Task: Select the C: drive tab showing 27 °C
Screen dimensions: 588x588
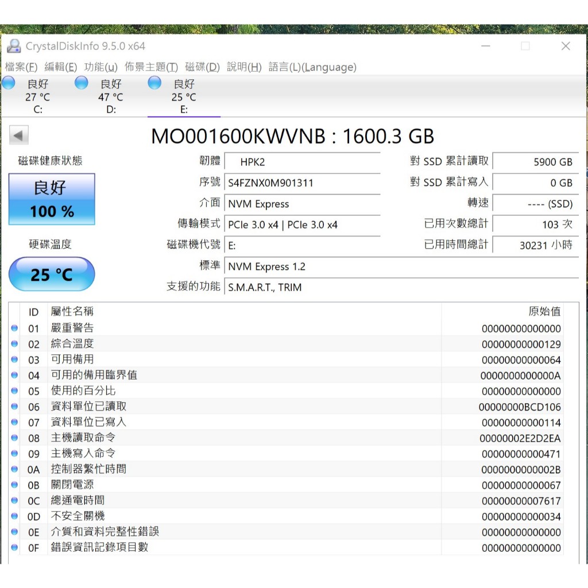Action: 37,96
